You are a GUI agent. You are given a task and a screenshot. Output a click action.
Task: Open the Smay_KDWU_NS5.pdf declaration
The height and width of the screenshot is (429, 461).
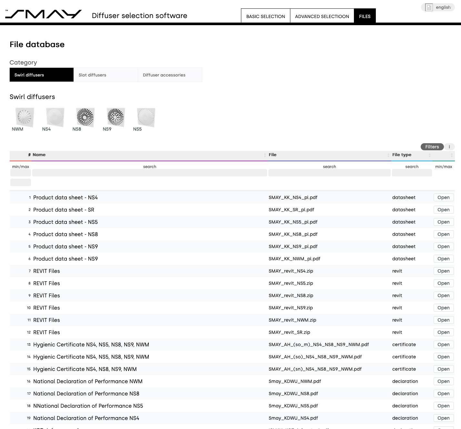(444, 406)
